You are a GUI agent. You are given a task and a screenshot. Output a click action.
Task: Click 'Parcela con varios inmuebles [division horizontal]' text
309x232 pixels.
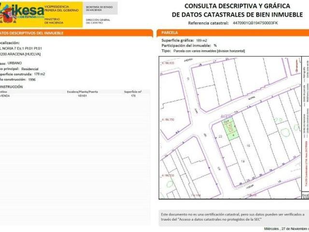point(209,51)
